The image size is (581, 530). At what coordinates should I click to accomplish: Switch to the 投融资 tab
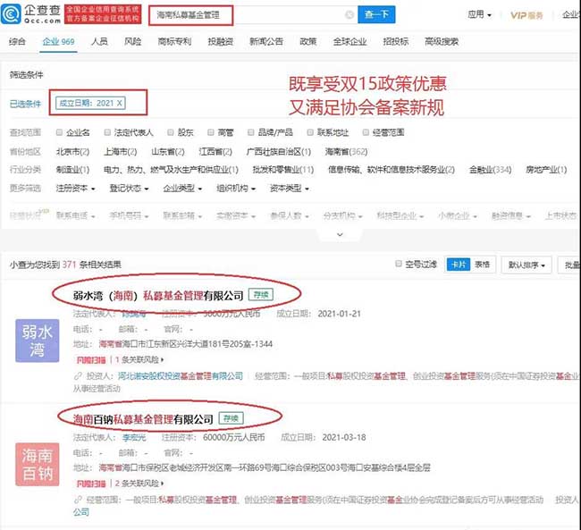tap(221, 41)
